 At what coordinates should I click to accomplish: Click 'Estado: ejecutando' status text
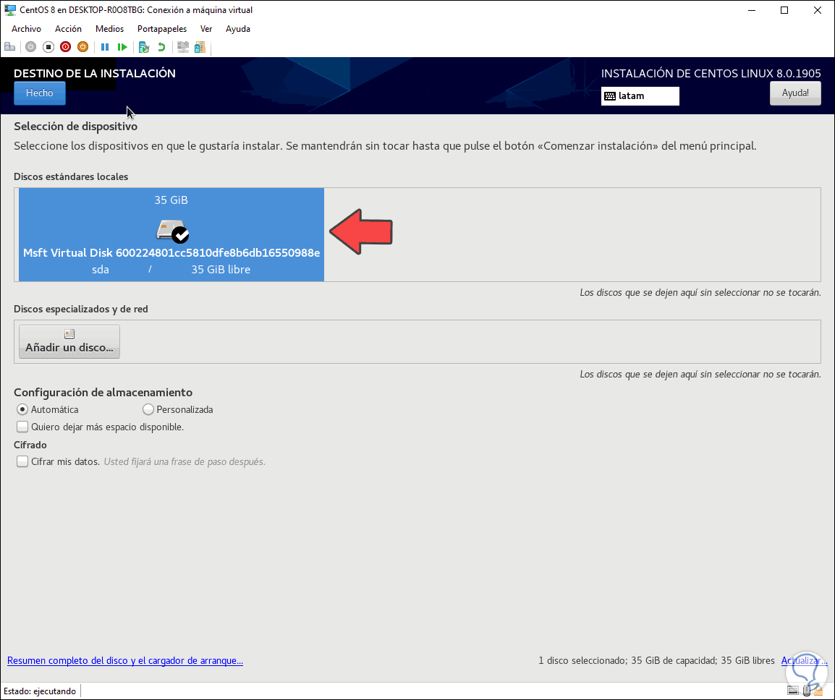tap(40, 691)
